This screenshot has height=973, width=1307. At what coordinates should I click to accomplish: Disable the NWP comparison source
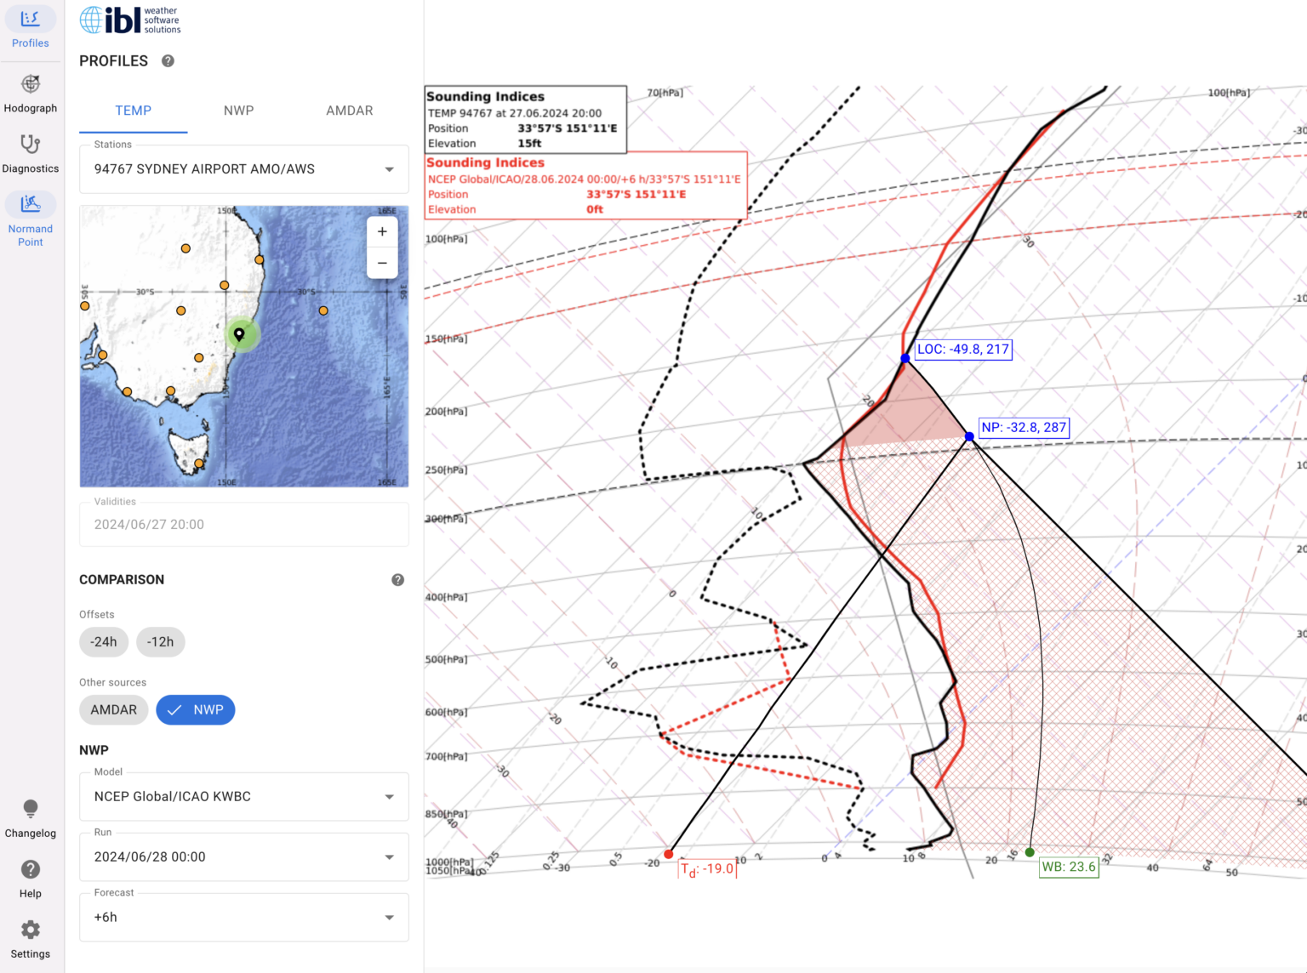(x=195, y=709)
